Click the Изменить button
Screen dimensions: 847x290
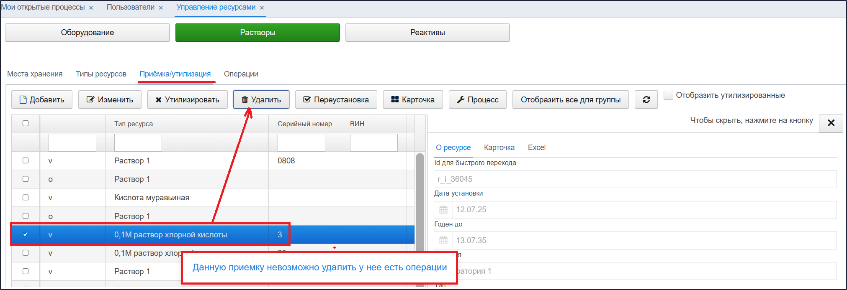coord(110,100)
